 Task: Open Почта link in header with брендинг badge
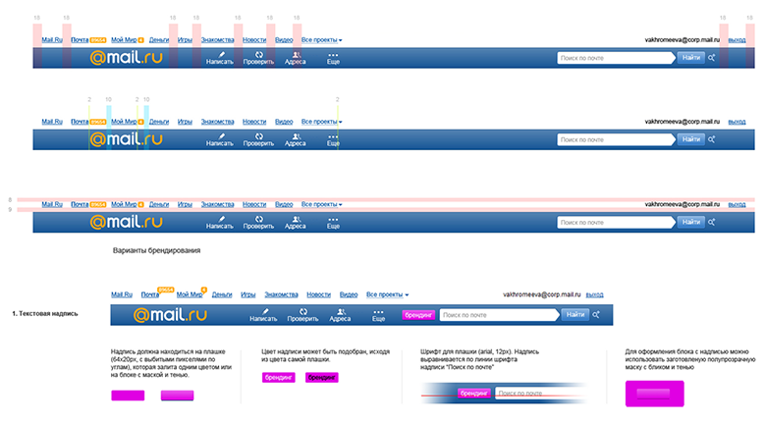tap(150, 294)
